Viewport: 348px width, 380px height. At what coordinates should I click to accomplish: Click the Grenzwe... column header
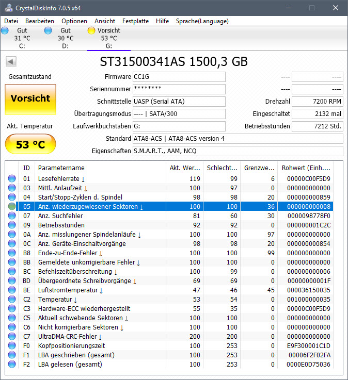(259, 168)
